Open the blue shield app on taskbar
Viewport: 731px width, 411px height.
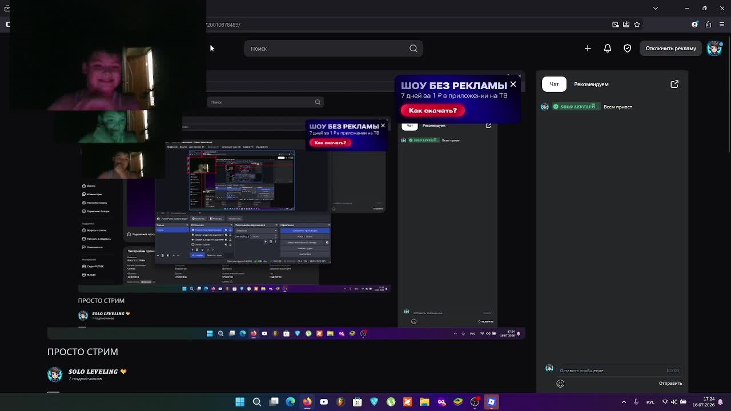click(374, 402)
